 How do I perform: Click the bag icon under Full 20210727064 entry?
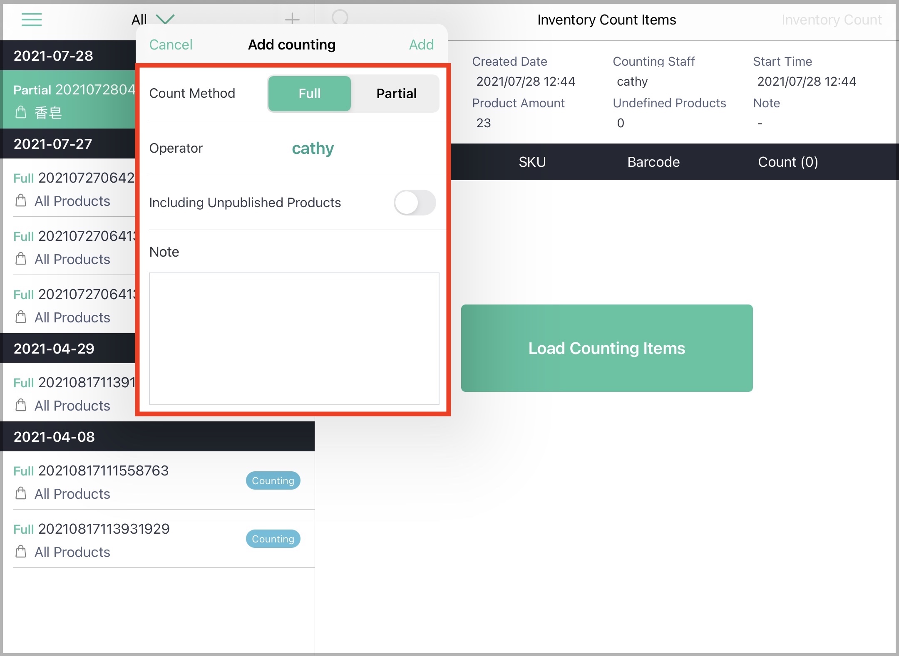(21, 201)
